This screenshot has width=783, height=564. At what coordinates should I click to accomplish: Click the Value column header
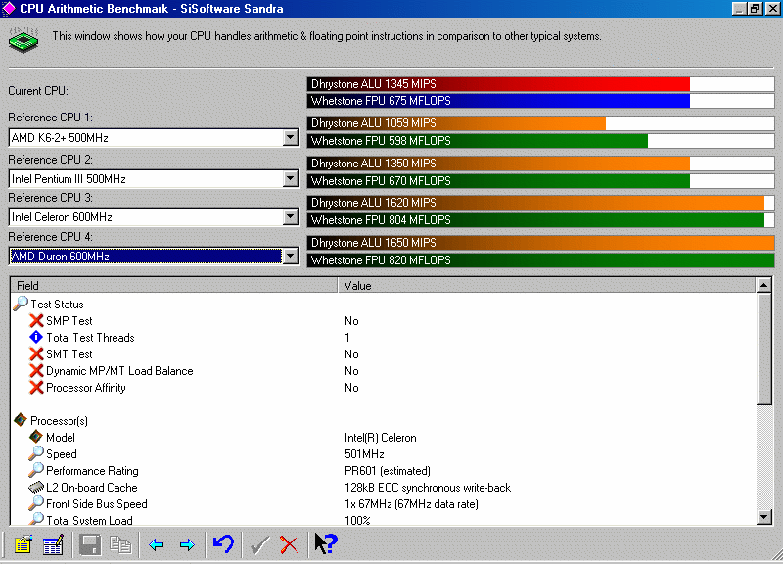pyautogui.click(x=547, y=285)
